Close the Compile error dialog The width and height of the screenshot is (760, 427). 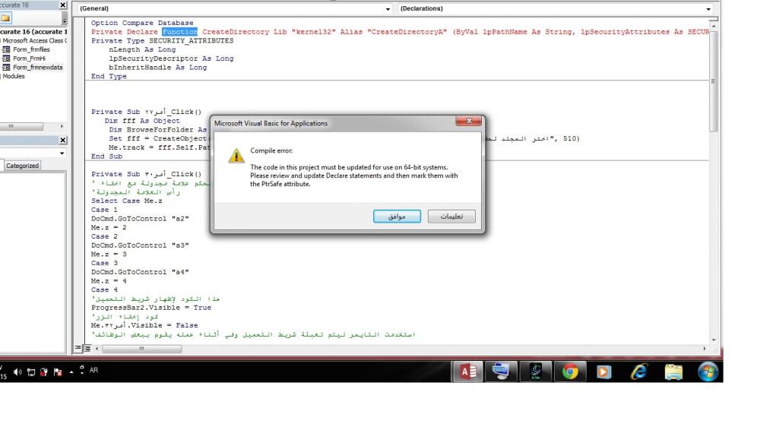click(469, 121)
